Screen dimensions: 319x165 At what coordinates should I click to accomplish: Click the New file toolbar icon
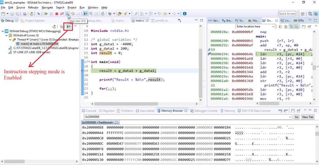click(x=3, y=14)
